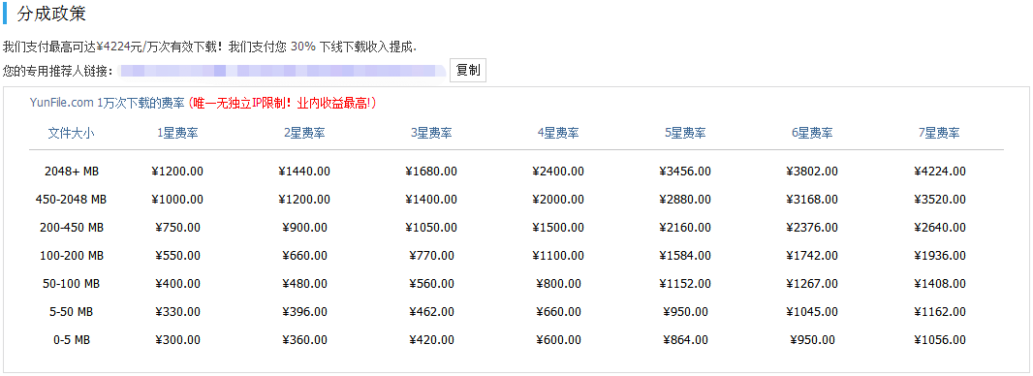Click the ¥1400.00 rate cell

point(431,200)
